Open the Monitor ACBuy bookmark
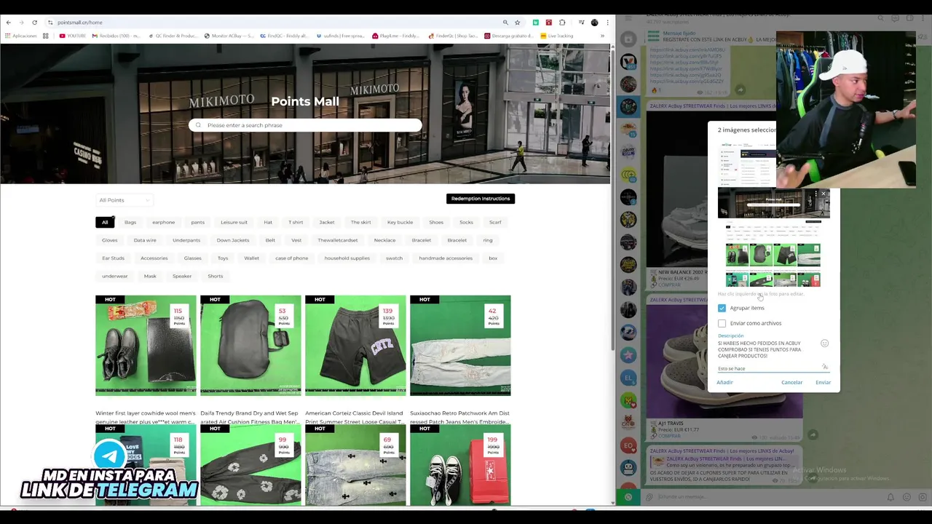The height and width of the screenshot is (524, 932). tap(229, 36)
